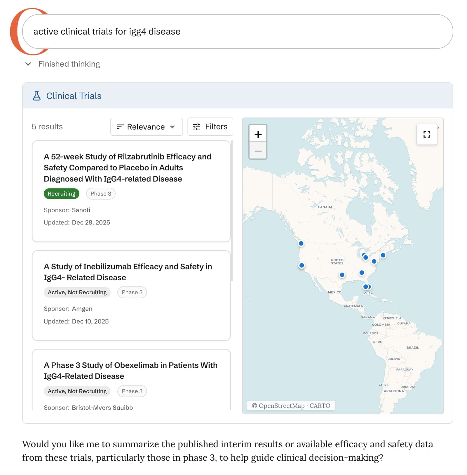The image size is (467, 475).
Task: Click the Phase 3 tag on the Sanofi trial
Action: [x=101, y=194]
